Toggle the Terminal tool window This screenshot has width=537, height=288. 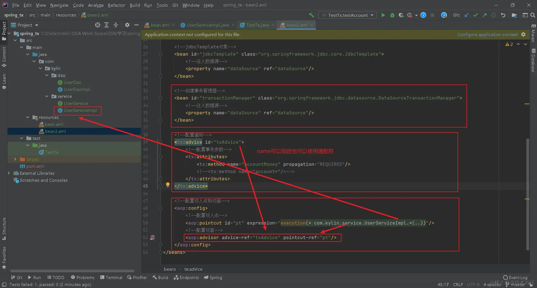click(x=111, y=278)
